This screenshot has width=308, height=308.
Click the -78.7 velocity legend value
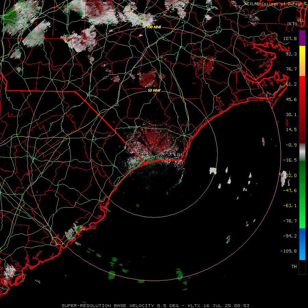pos(290,221)
